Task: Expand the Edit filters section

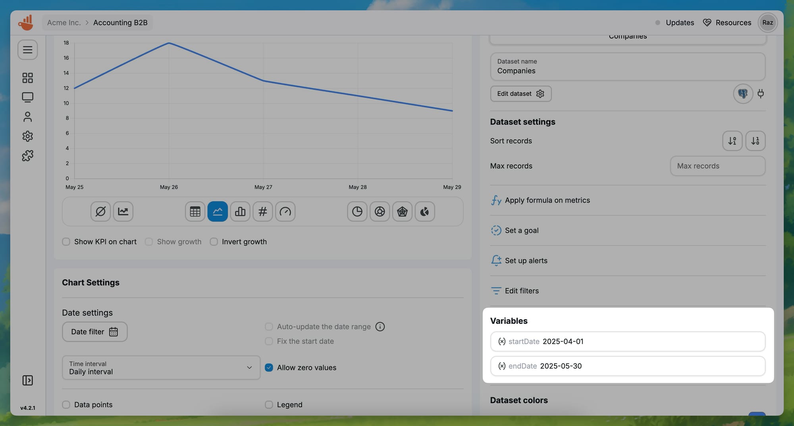Action: pyautogui.click(x=521, y=291)
